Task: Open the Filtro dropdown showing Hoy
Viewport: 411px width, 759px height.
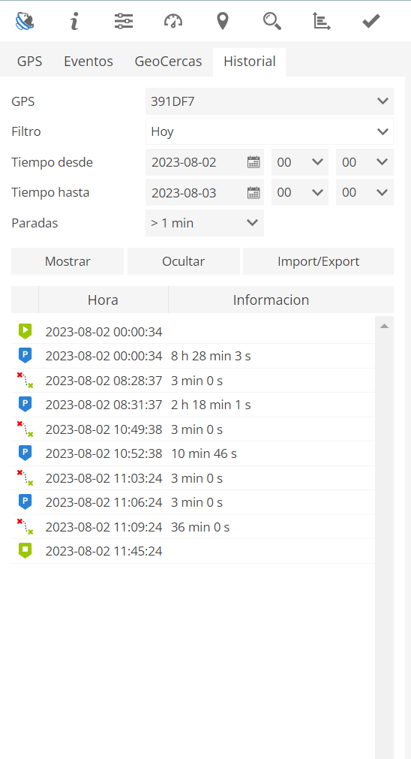Action: pos(269,131)
